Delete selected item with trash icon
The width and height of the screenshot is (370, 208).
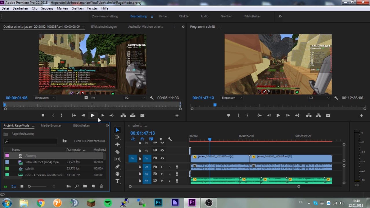pyautogui.click(x=101, y=186)
